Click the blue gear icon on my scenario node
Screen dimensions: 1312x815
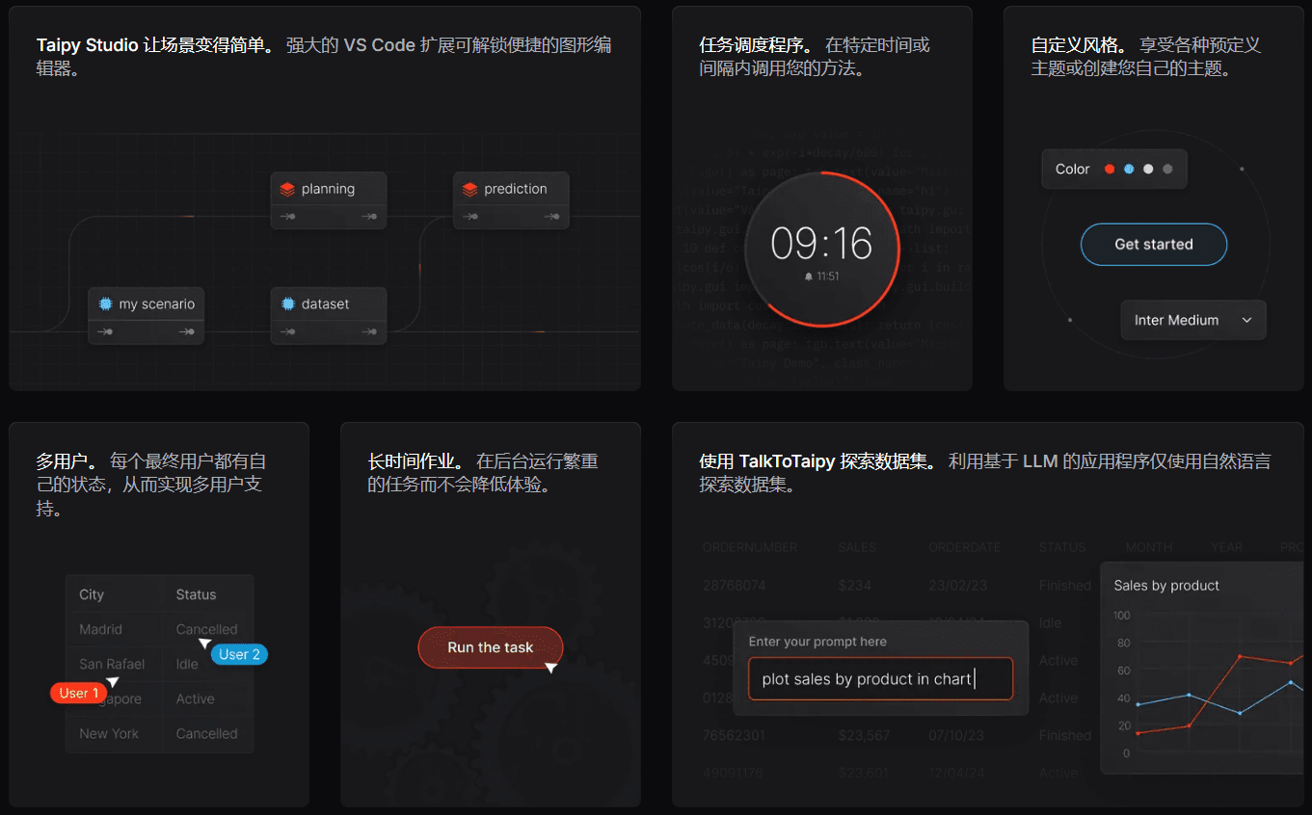105,303
